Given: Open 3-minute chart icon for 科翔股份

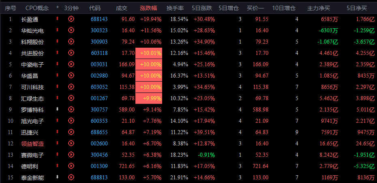Looking at the screenshot, I should pos(71,41).
